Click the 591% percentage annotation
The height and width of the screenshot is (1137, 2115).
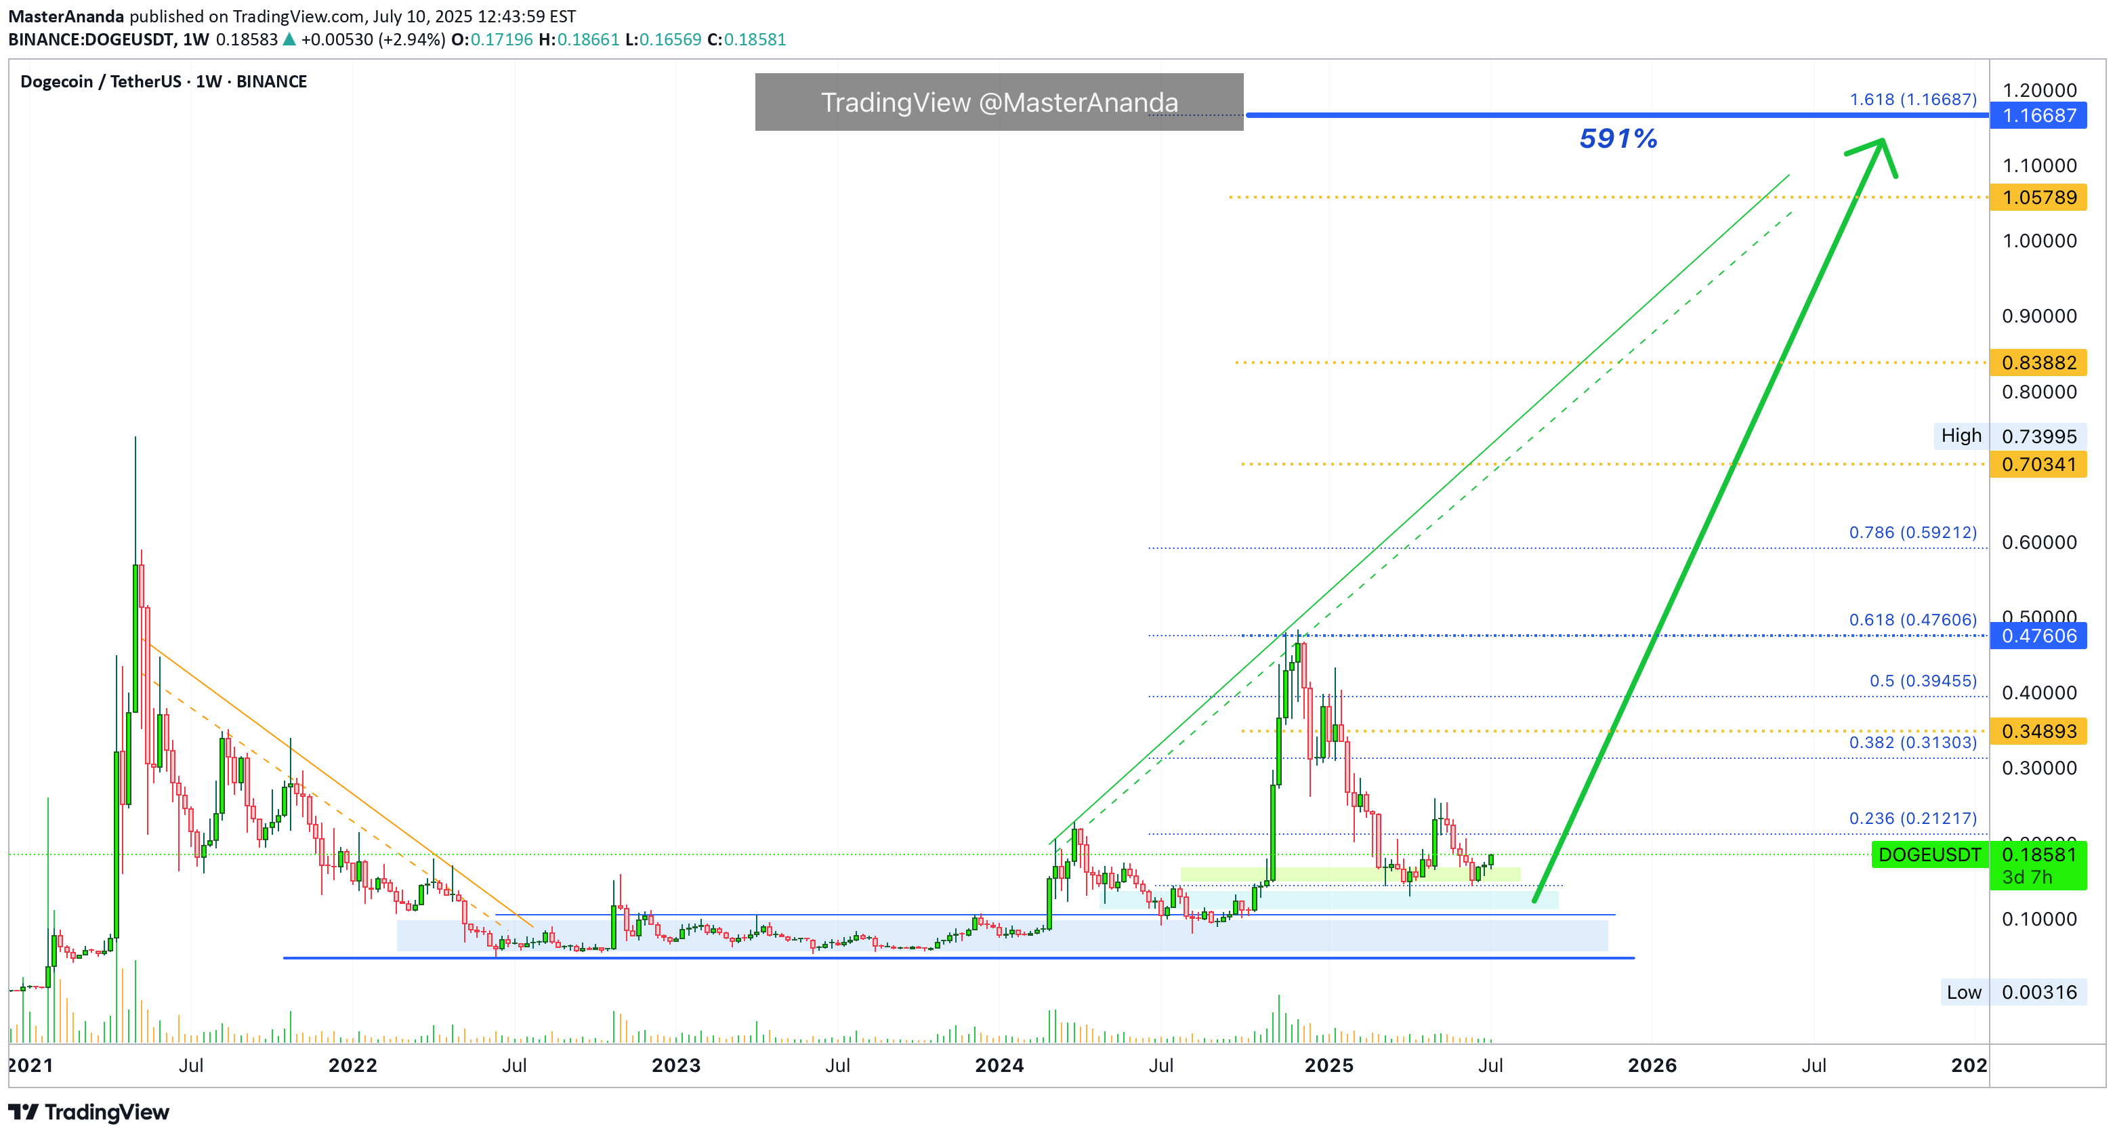coord(1618,138)
